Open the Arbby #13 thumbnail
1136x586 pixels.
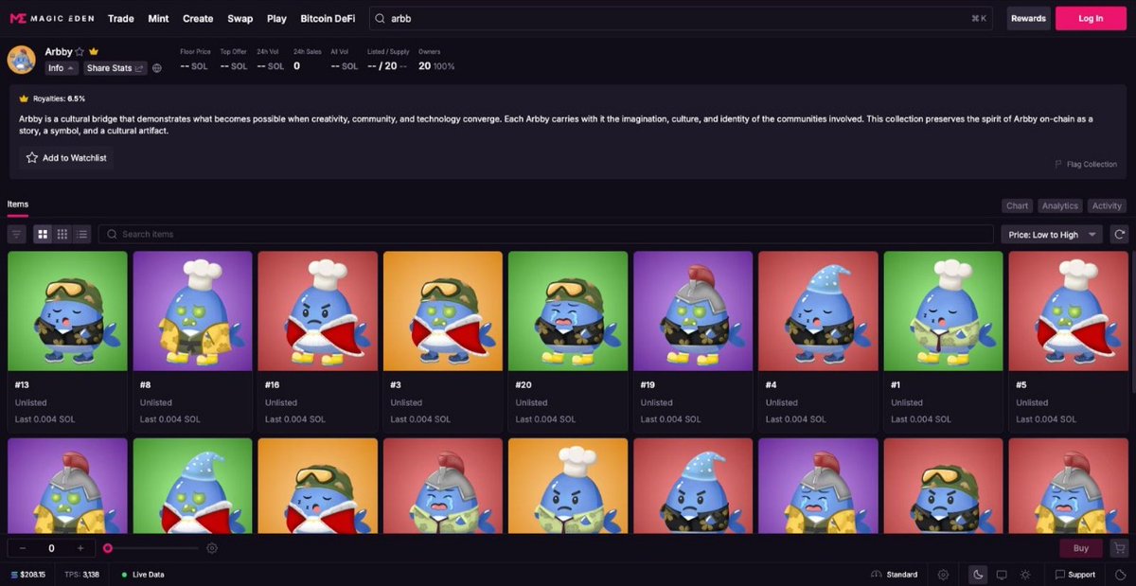(x=67, y=311)
